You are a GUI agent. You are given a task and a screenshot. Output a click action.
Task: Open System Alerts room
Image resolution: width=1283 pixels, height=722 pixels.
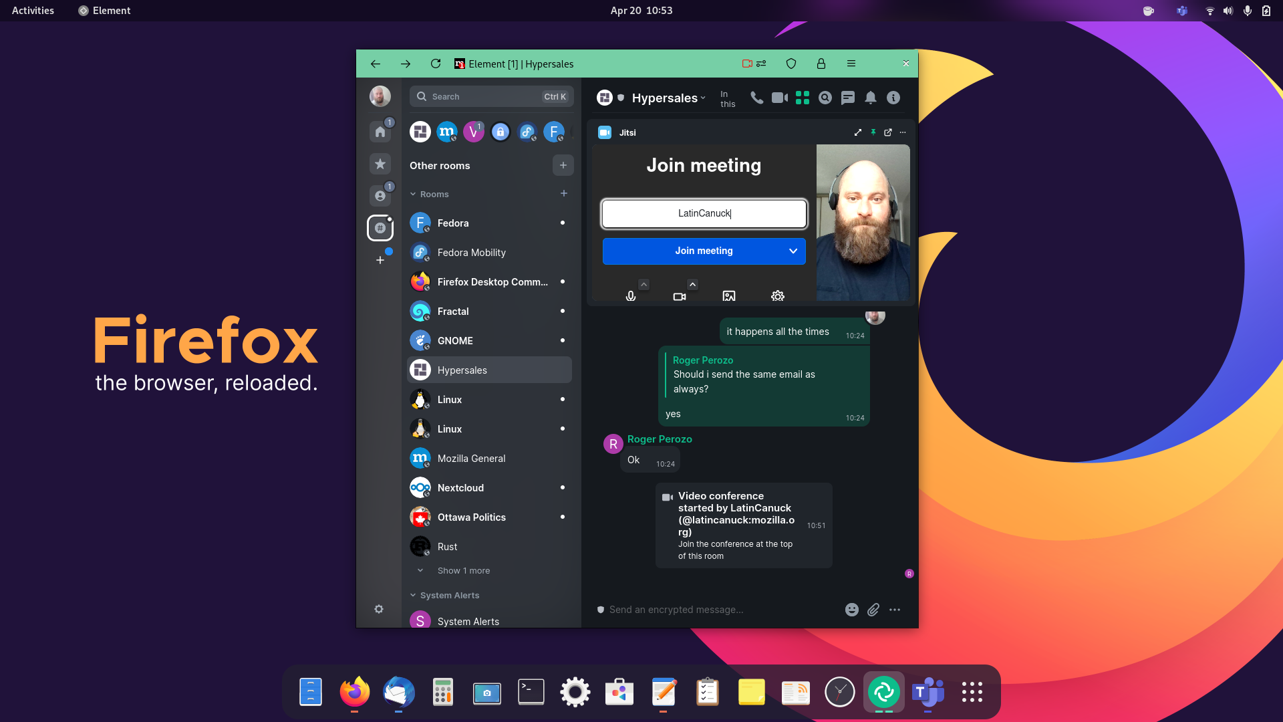tap(489, 620)
